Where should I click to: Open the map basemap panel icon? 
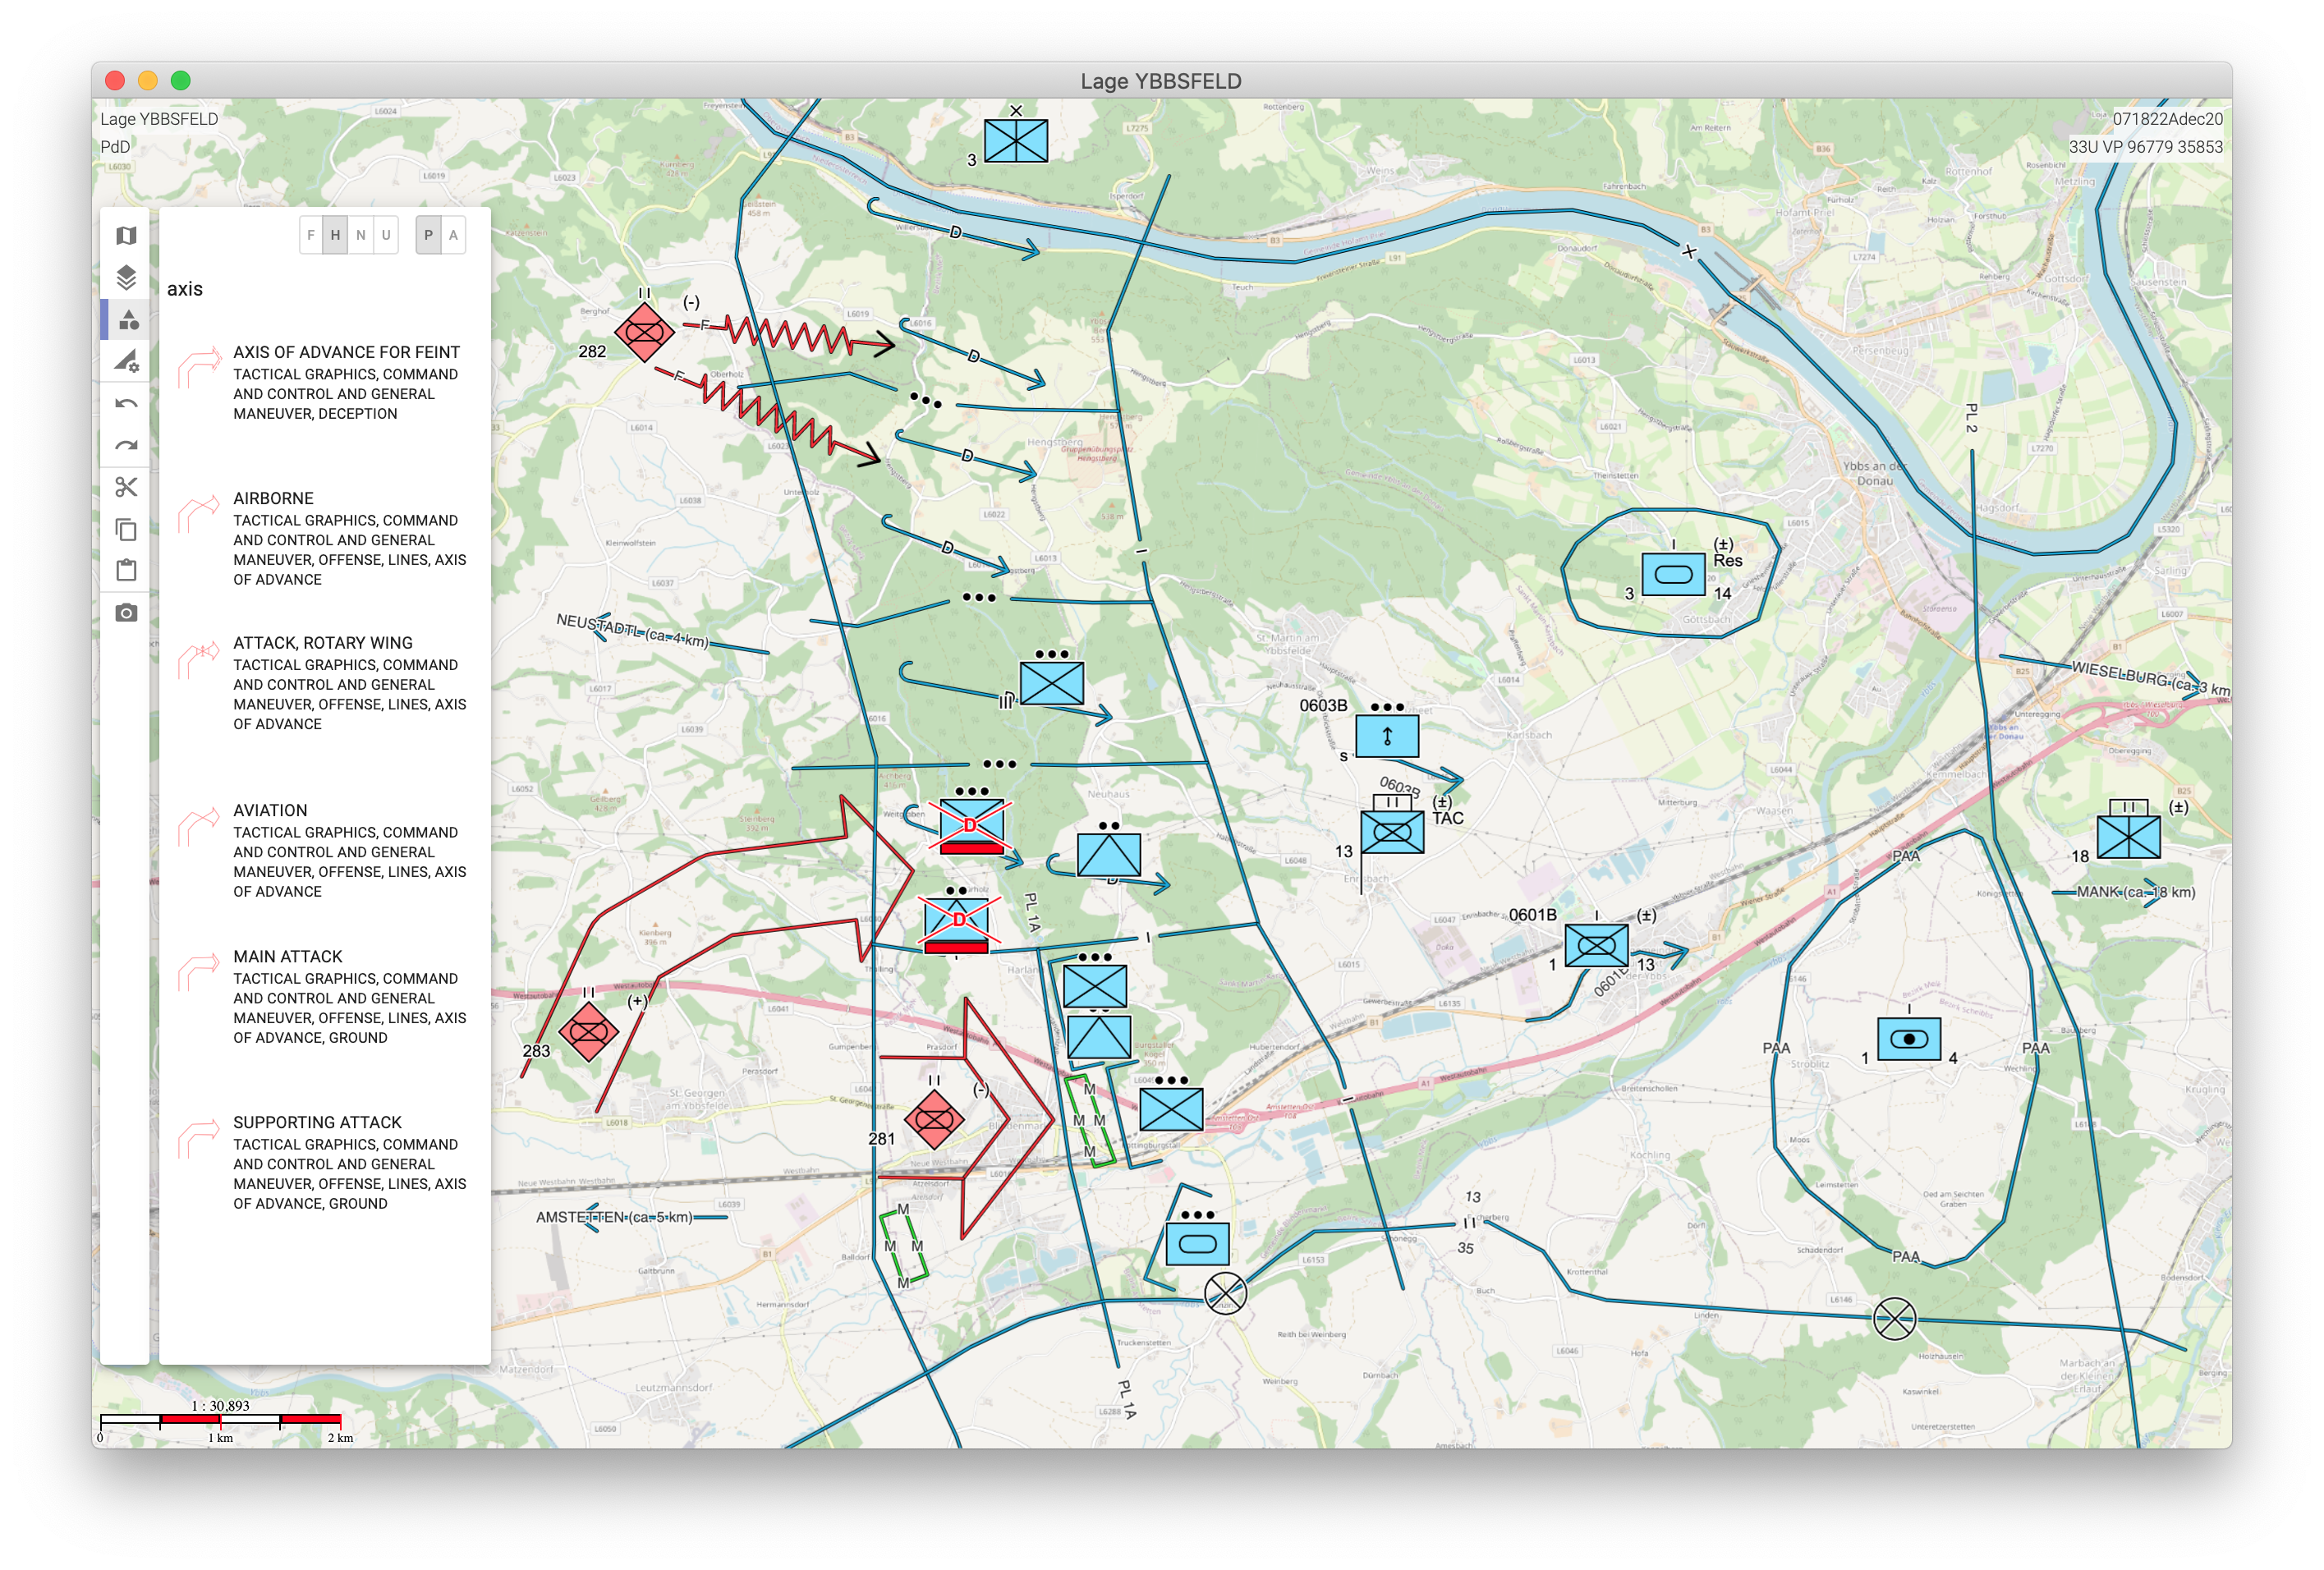pyautogui.click(x=126, y=236)
